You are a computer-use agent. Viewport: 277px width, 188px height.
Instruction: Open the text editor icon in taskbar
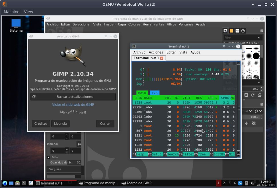click(31, 183)
